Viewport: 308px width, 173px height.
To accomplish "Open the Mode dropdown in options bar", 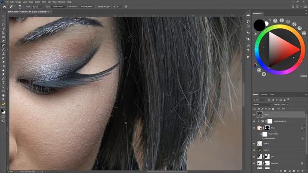I will (38, 7).
